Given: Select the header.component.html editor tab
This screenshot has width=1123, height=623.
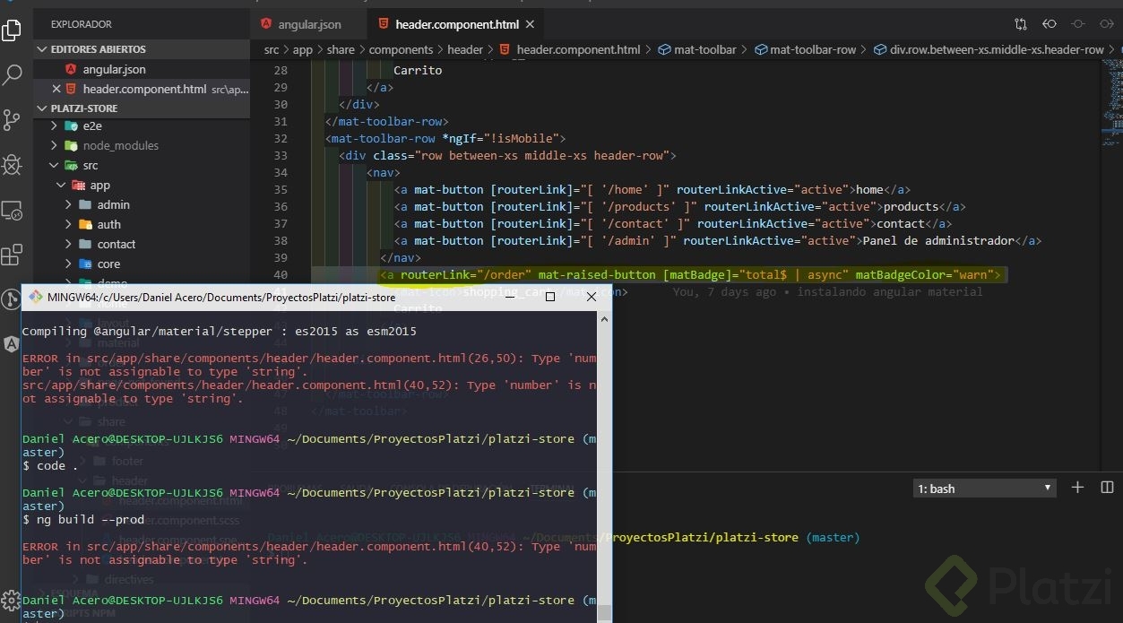Looking at the screenshot, I should tap(456, 24).
